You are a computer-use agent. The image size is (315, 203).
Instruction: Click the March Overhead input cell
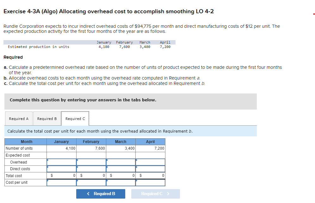(x=120, y=162)
